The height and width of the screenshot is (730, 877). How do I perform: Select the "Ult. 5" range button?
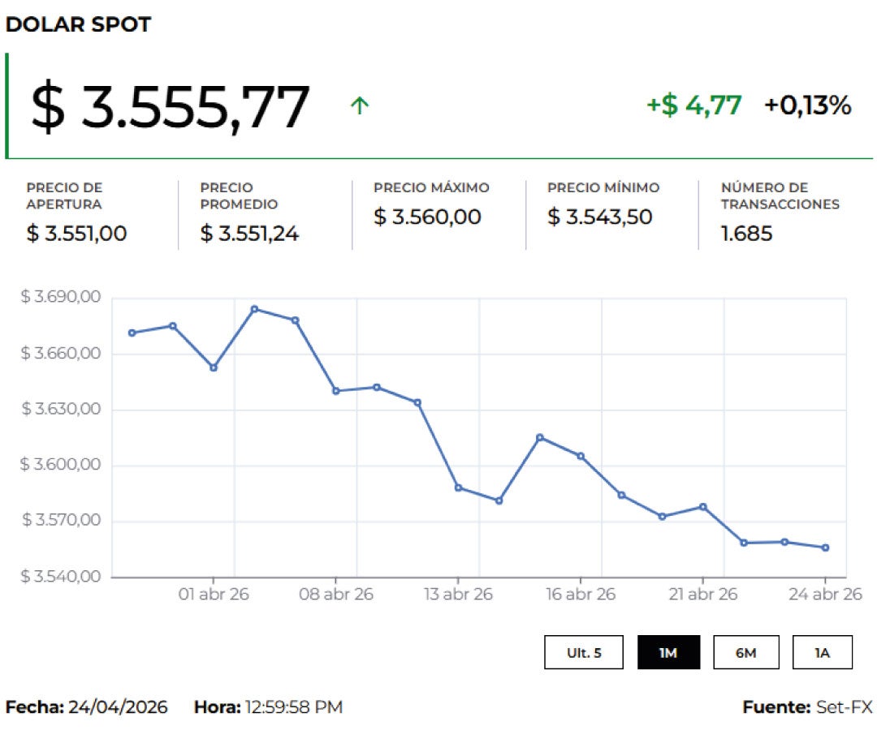click(x=584, y=652)
